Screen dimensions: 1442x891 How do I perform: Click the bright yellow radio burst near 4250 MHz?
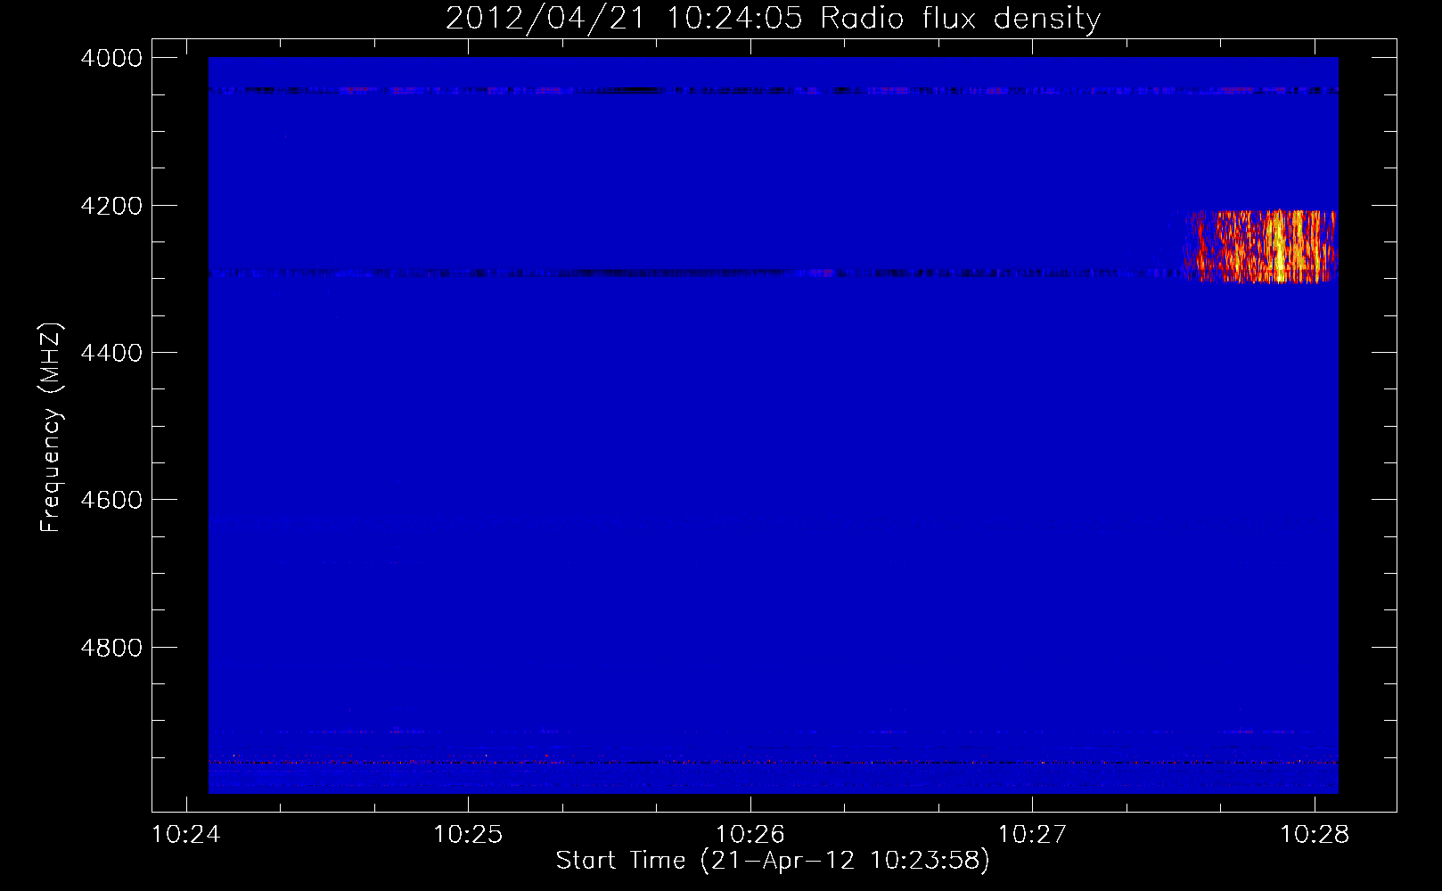click(x=1280, y=246)
